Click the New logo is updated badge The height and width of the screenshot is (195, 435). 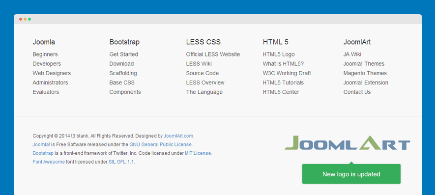pyautogui.click(x=351, y=174)
